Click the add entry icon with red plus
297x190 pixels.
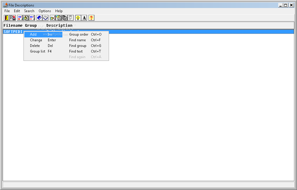point(20,18)
